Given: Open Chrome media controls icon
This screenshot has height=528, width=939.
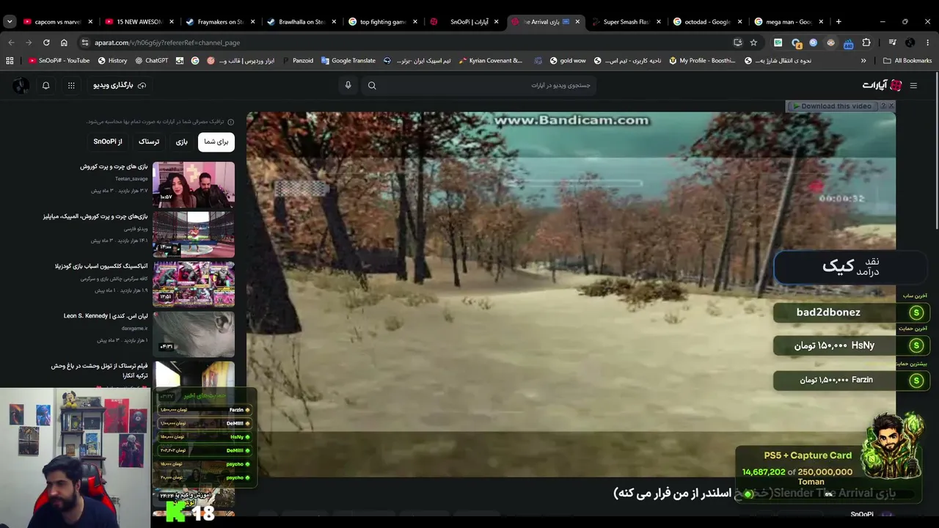Looking at the screenshot, I should [x=892, y=43].
